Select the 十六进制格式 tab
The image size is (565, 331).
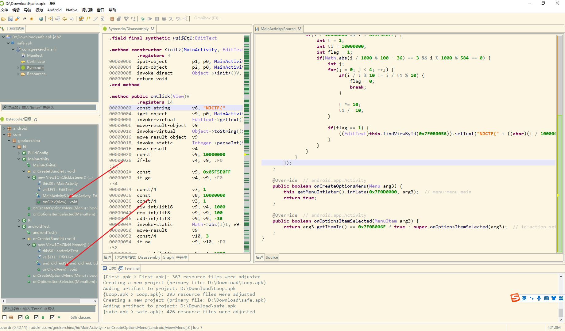tap(125, 257)
